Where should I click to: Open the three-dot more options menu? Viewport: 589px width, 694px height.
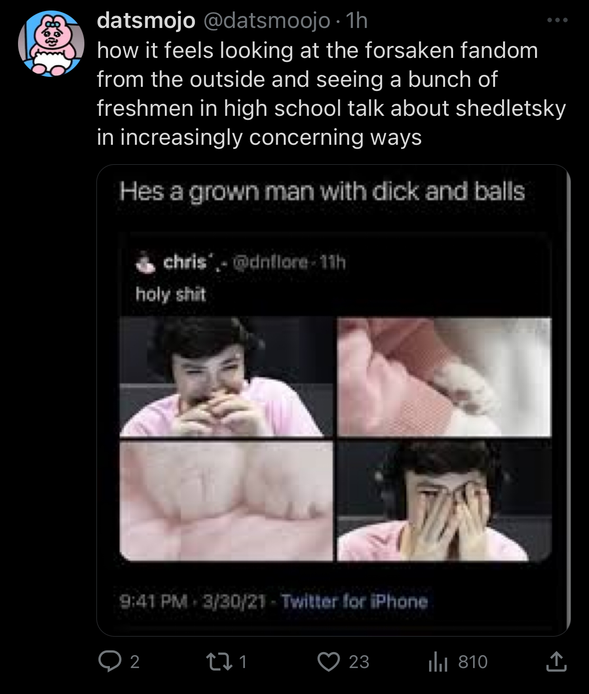click(558, 20)
